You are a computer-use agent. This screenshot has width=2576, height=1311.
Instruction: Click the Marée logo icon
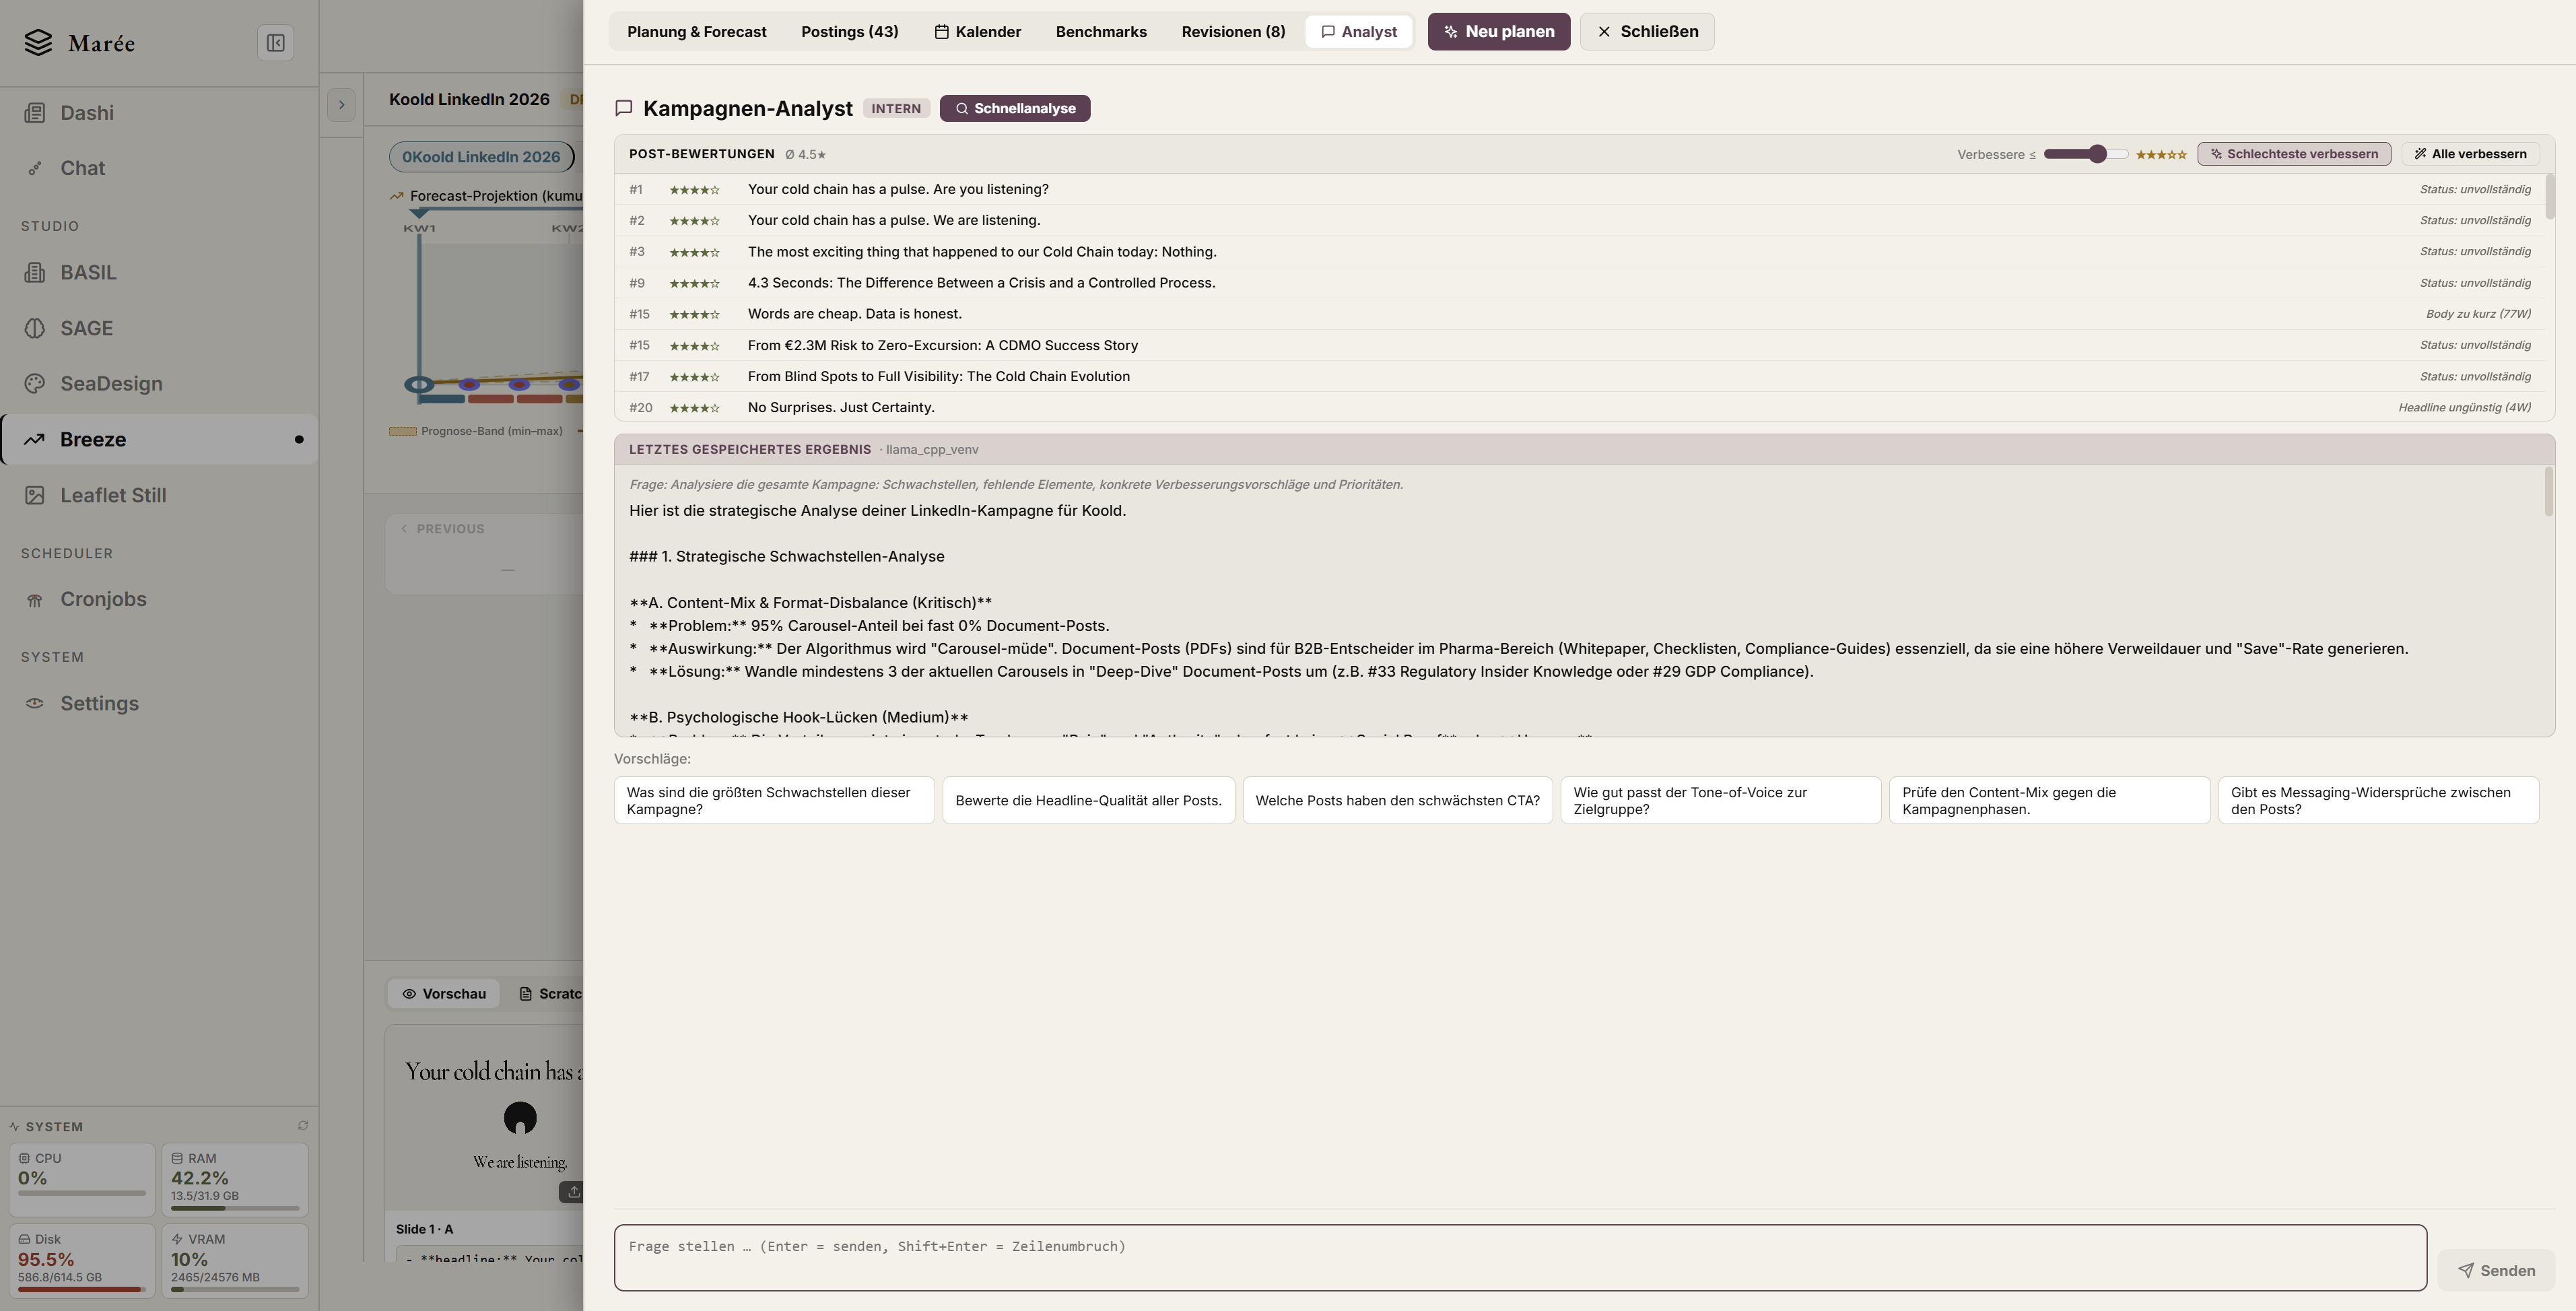coord(38,43)
